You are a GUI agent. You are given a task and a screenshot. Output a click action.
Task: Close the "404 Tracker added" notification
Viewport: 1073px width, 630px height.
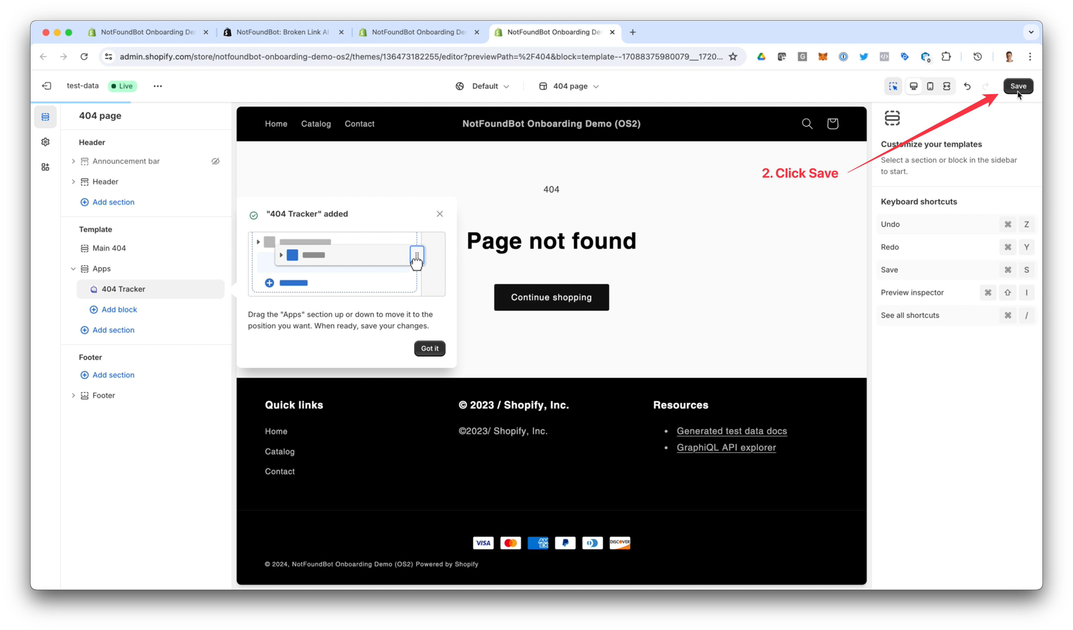coord(440,214)
